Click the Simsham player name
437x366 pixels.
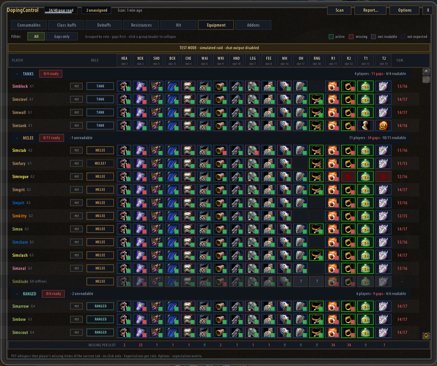tap(20, 242)
